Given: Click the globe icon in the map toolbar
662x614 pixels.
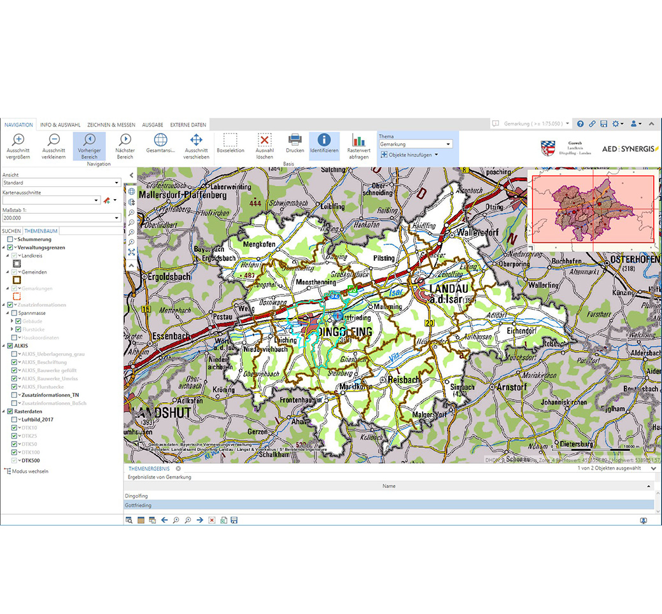Looking at the screenshot, I should 132,192.
